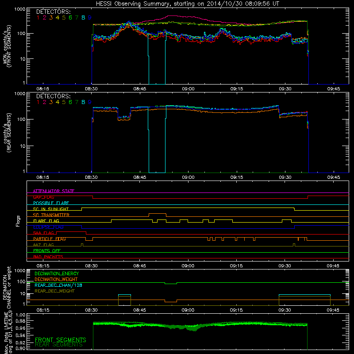Click the SAA_FLAG label
This screenshot has width=354, height=354.
coord(43,233)
